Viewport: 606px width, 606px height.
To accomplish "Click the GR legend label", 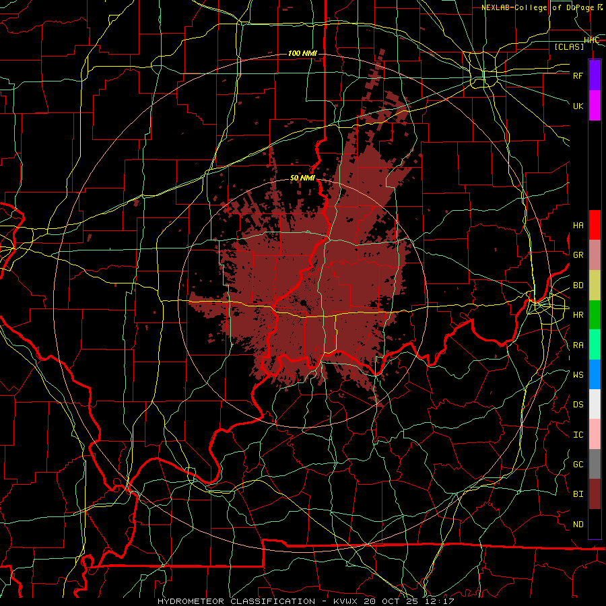I will pos(578,255).
